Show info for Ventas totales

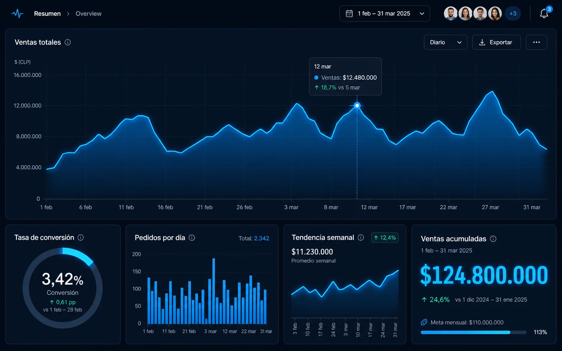point(68,42)
